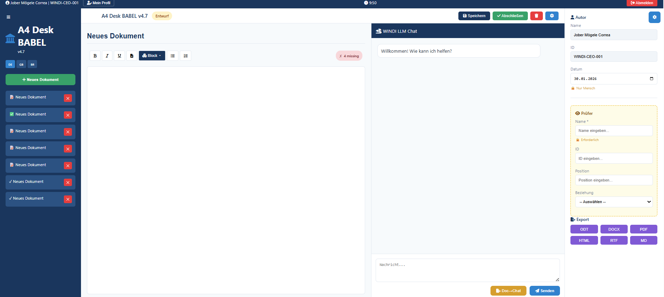664x297 pixels.
Task: Open the date picker calendar icon
Action: pyautogui.click(x=651, y=79)
